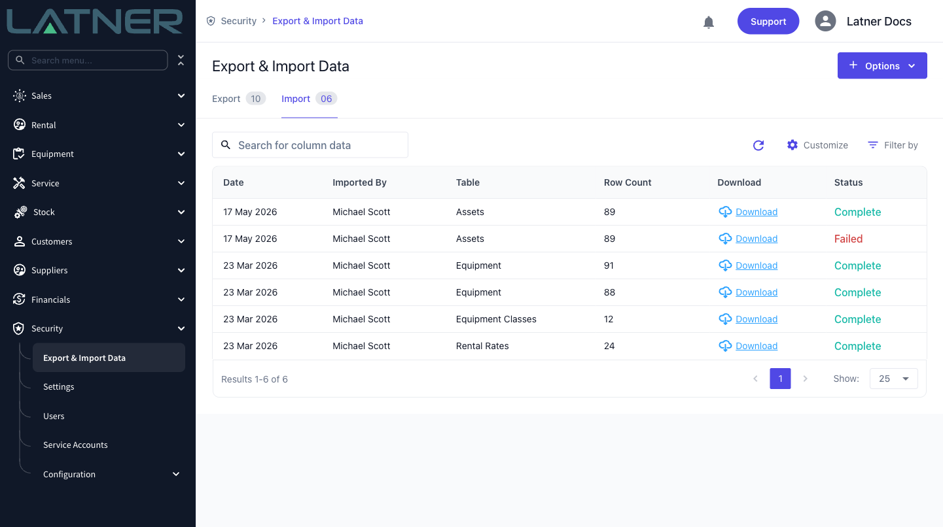Click the cloud icon for Rental Rates row

coord(725,346)
